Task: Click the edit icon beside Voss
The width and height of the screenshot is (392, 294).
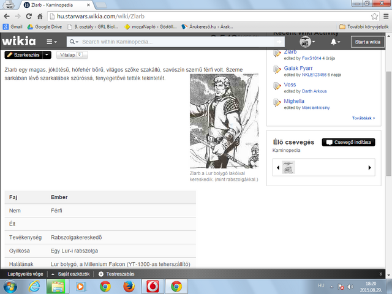Action: click(277, 86)
